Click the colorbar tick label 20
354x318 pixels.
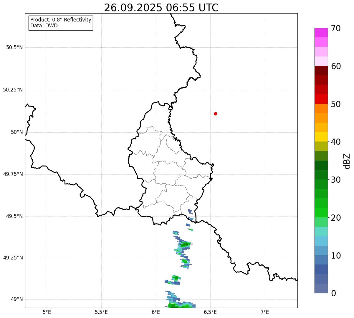coord(336,218)
